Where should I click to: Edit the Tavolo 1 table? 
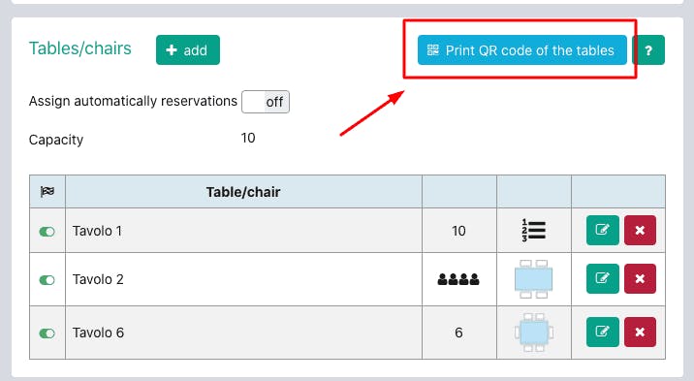602,230
